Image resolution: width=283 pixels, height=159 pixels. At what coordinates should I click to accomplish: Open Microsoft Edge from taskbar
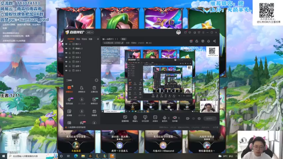(x=76, y=156)
